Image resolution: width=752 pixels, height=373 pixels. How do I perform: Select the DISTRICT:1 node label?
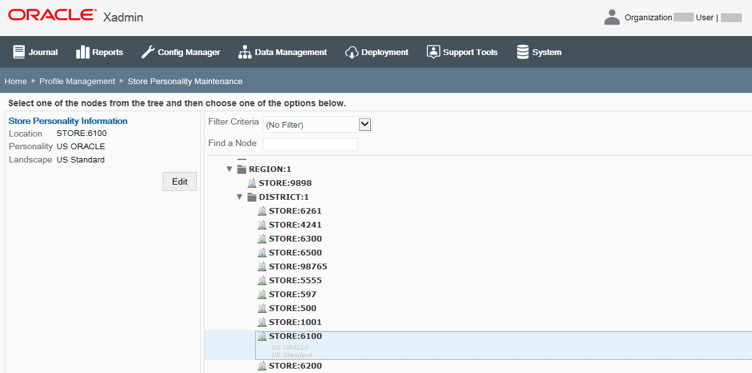click(x=284, y=197)
